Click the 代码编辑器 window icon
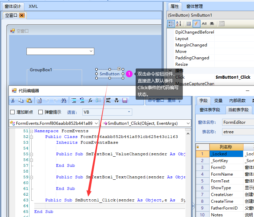Image resolution: width=254 pixels, height=217 pixels. 14,91
